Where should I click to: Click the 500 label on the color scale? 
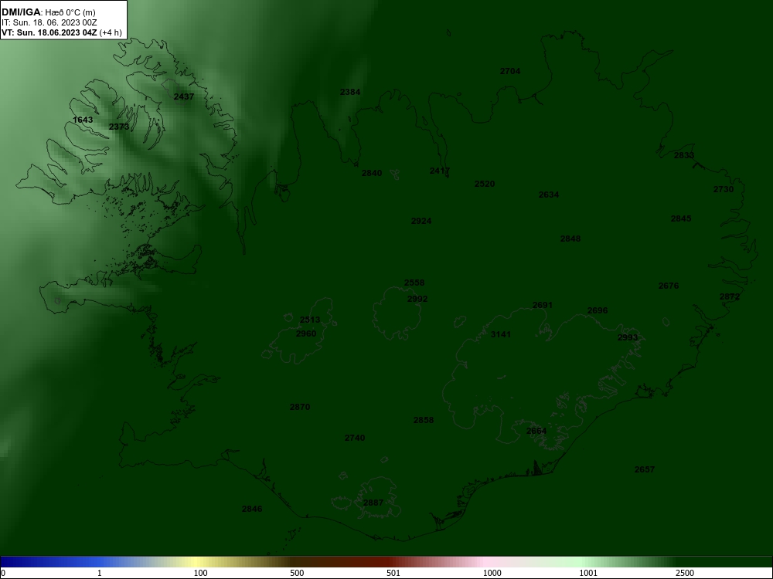pyautogui.click(x=297, y=573)
